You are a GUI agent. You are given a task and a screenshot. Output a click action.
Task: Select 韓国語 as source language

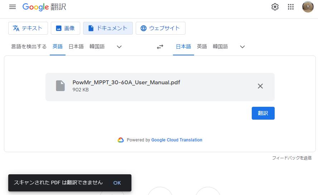point(97,46)
